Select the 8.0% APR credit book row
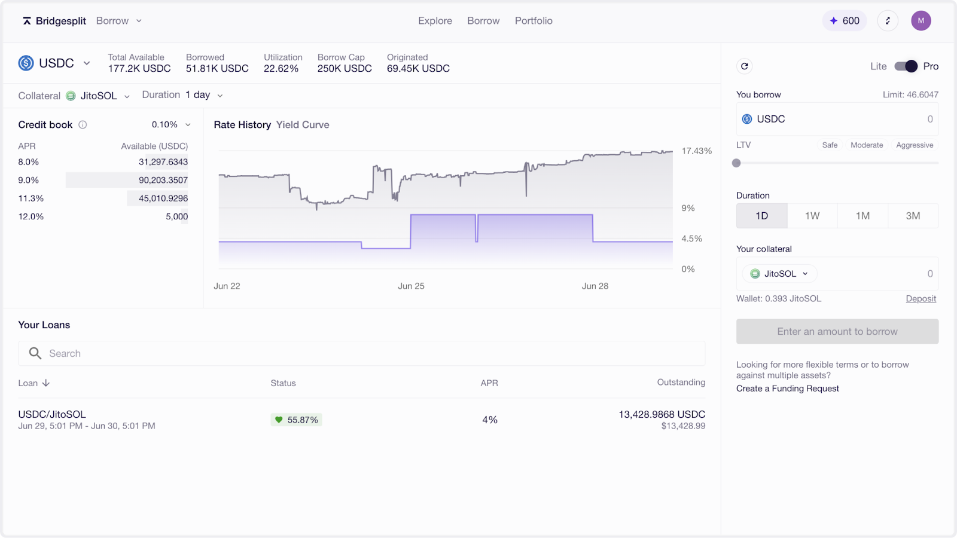957x538 pixels. click(x=103, y=162)
